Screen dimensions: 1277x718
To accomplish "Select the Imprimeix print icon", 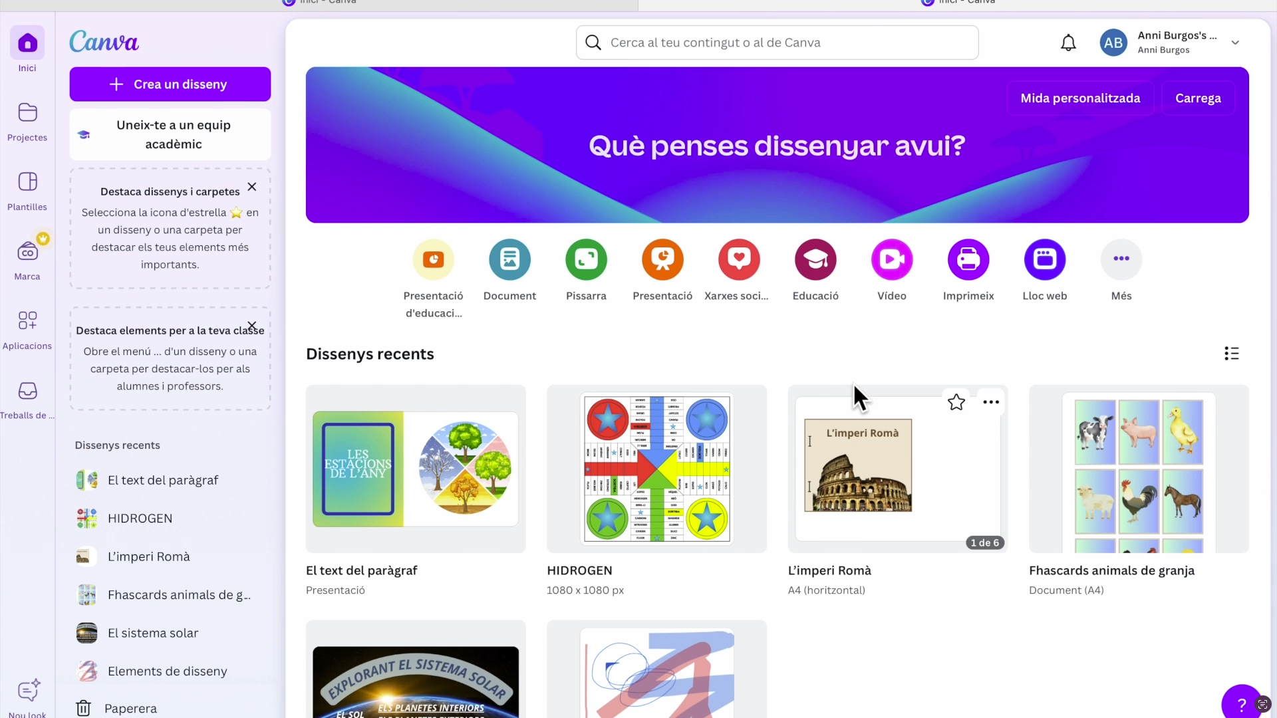I will [x=968, y=260].
